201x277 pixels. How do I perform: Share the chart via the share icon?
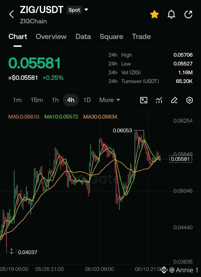coord(188,14)
